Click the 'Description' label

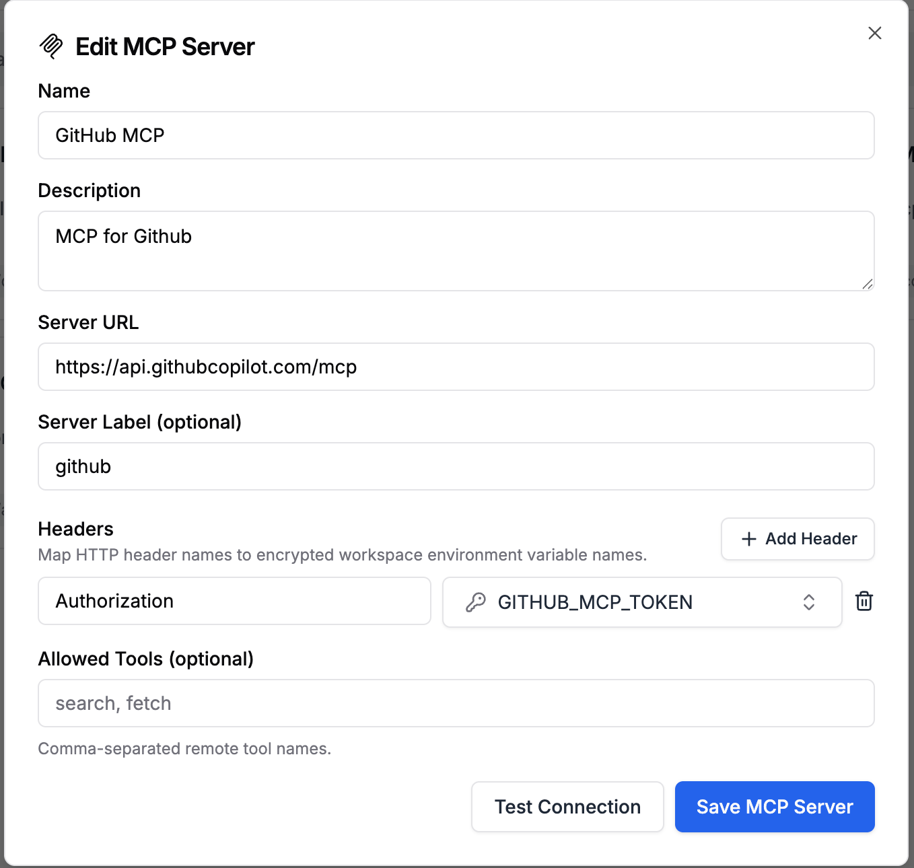coord(89,190)
